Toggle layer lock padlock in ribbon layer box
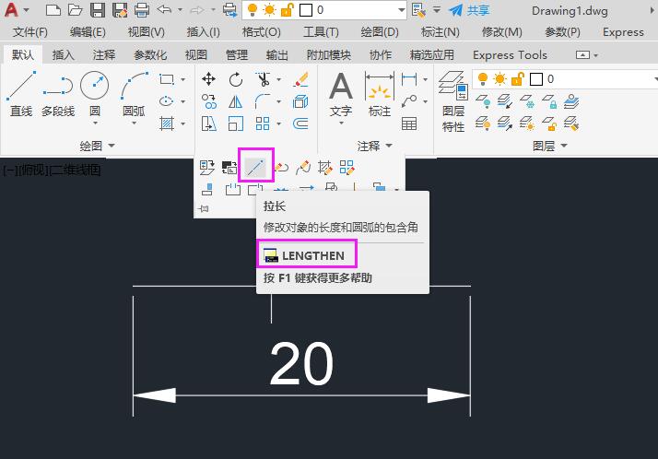The image size is (658, 459). 518,79
